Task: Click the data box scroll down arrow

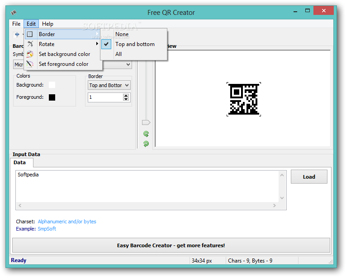Action: (282, 198)
